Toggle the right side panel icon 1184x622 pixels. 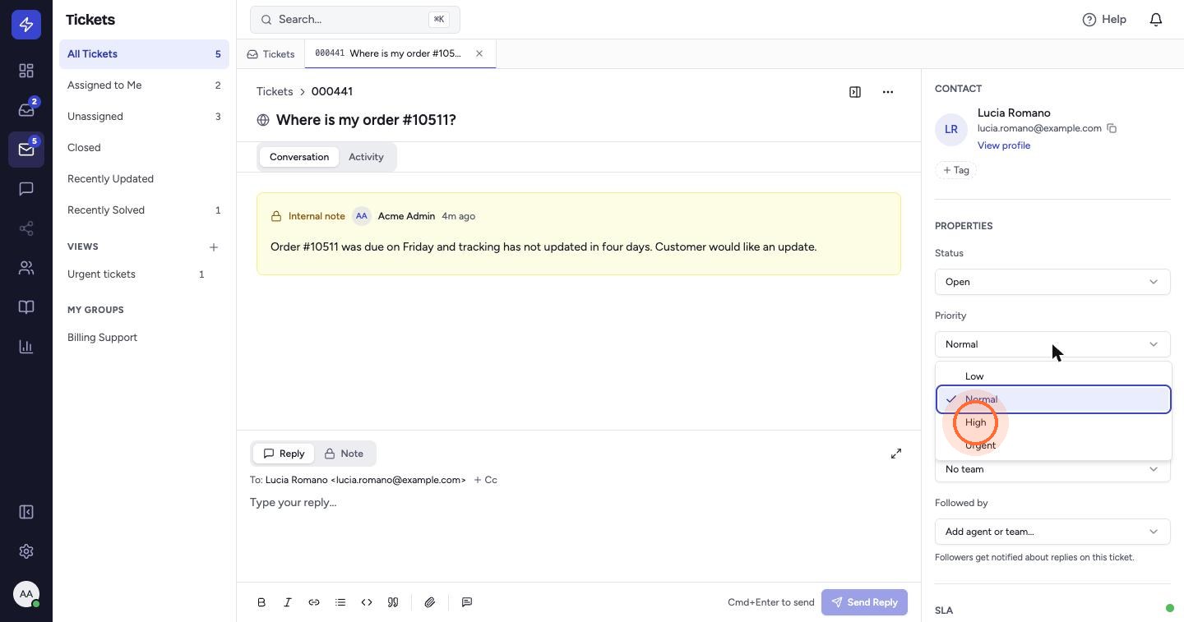[855, 92]
